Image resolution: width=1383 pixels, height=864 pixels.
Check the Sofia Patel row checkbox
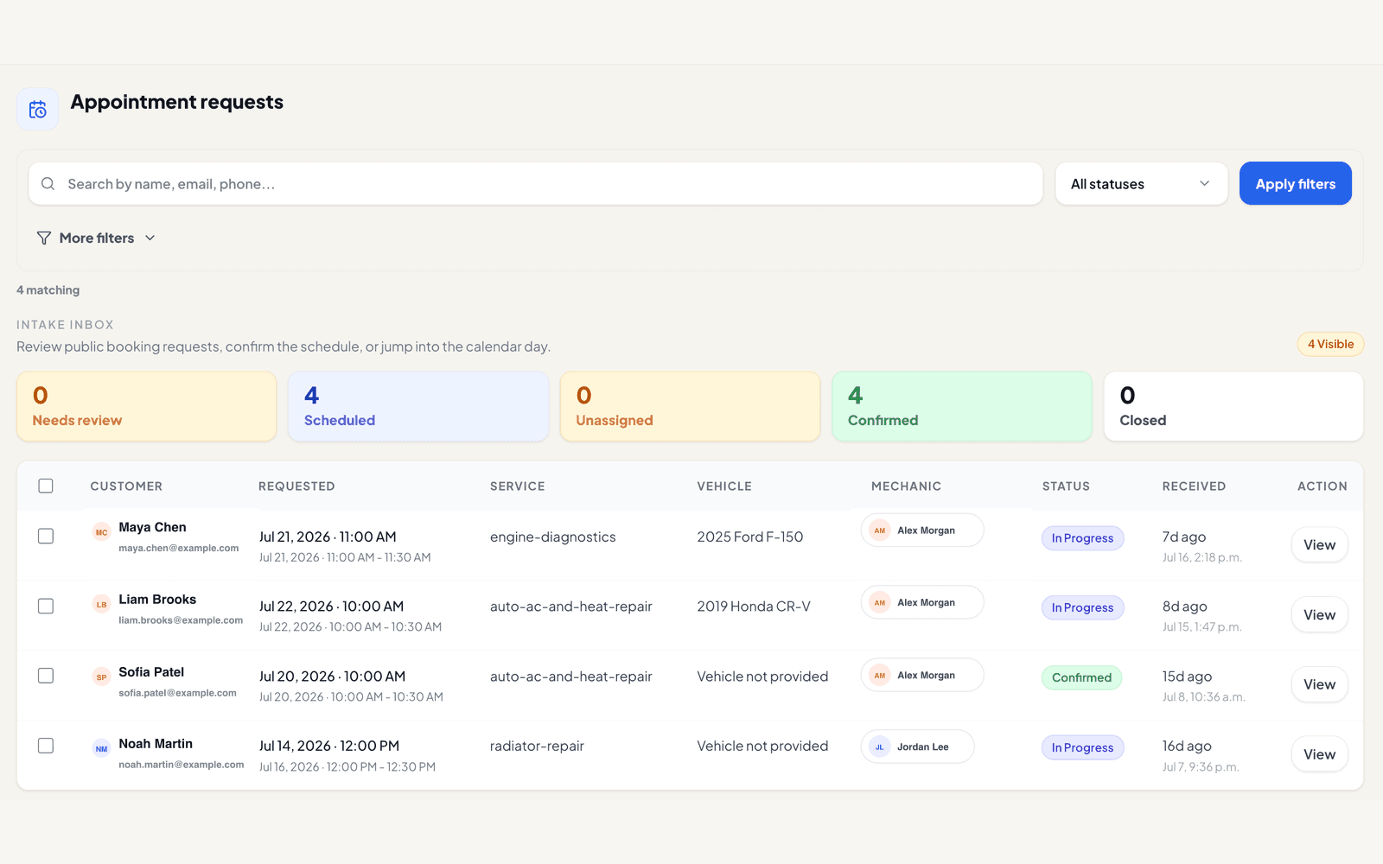[x=46, y=676]
